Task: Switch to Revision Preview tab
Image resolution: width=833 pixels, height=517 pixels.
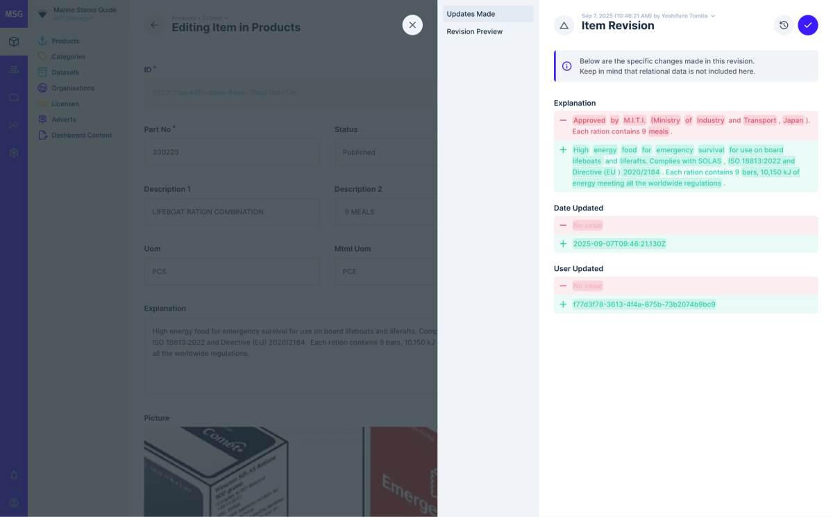Action: [488, 31]
